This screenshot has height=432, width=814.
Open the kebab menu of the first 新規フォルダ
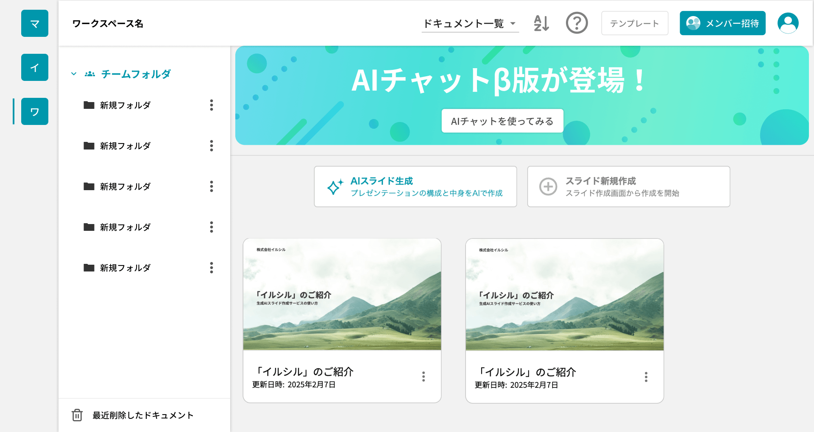point(211,105)
